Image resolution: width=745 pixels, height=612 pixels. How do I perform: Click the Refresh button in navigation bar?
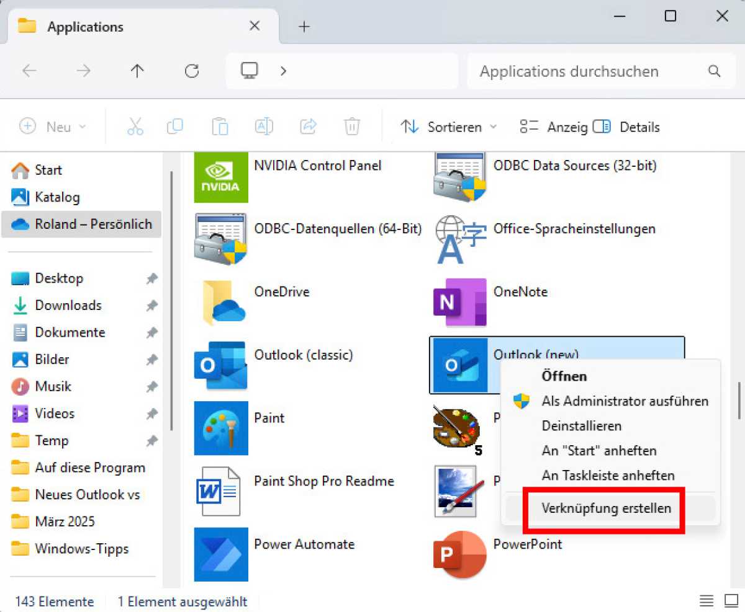pos(192,71)
